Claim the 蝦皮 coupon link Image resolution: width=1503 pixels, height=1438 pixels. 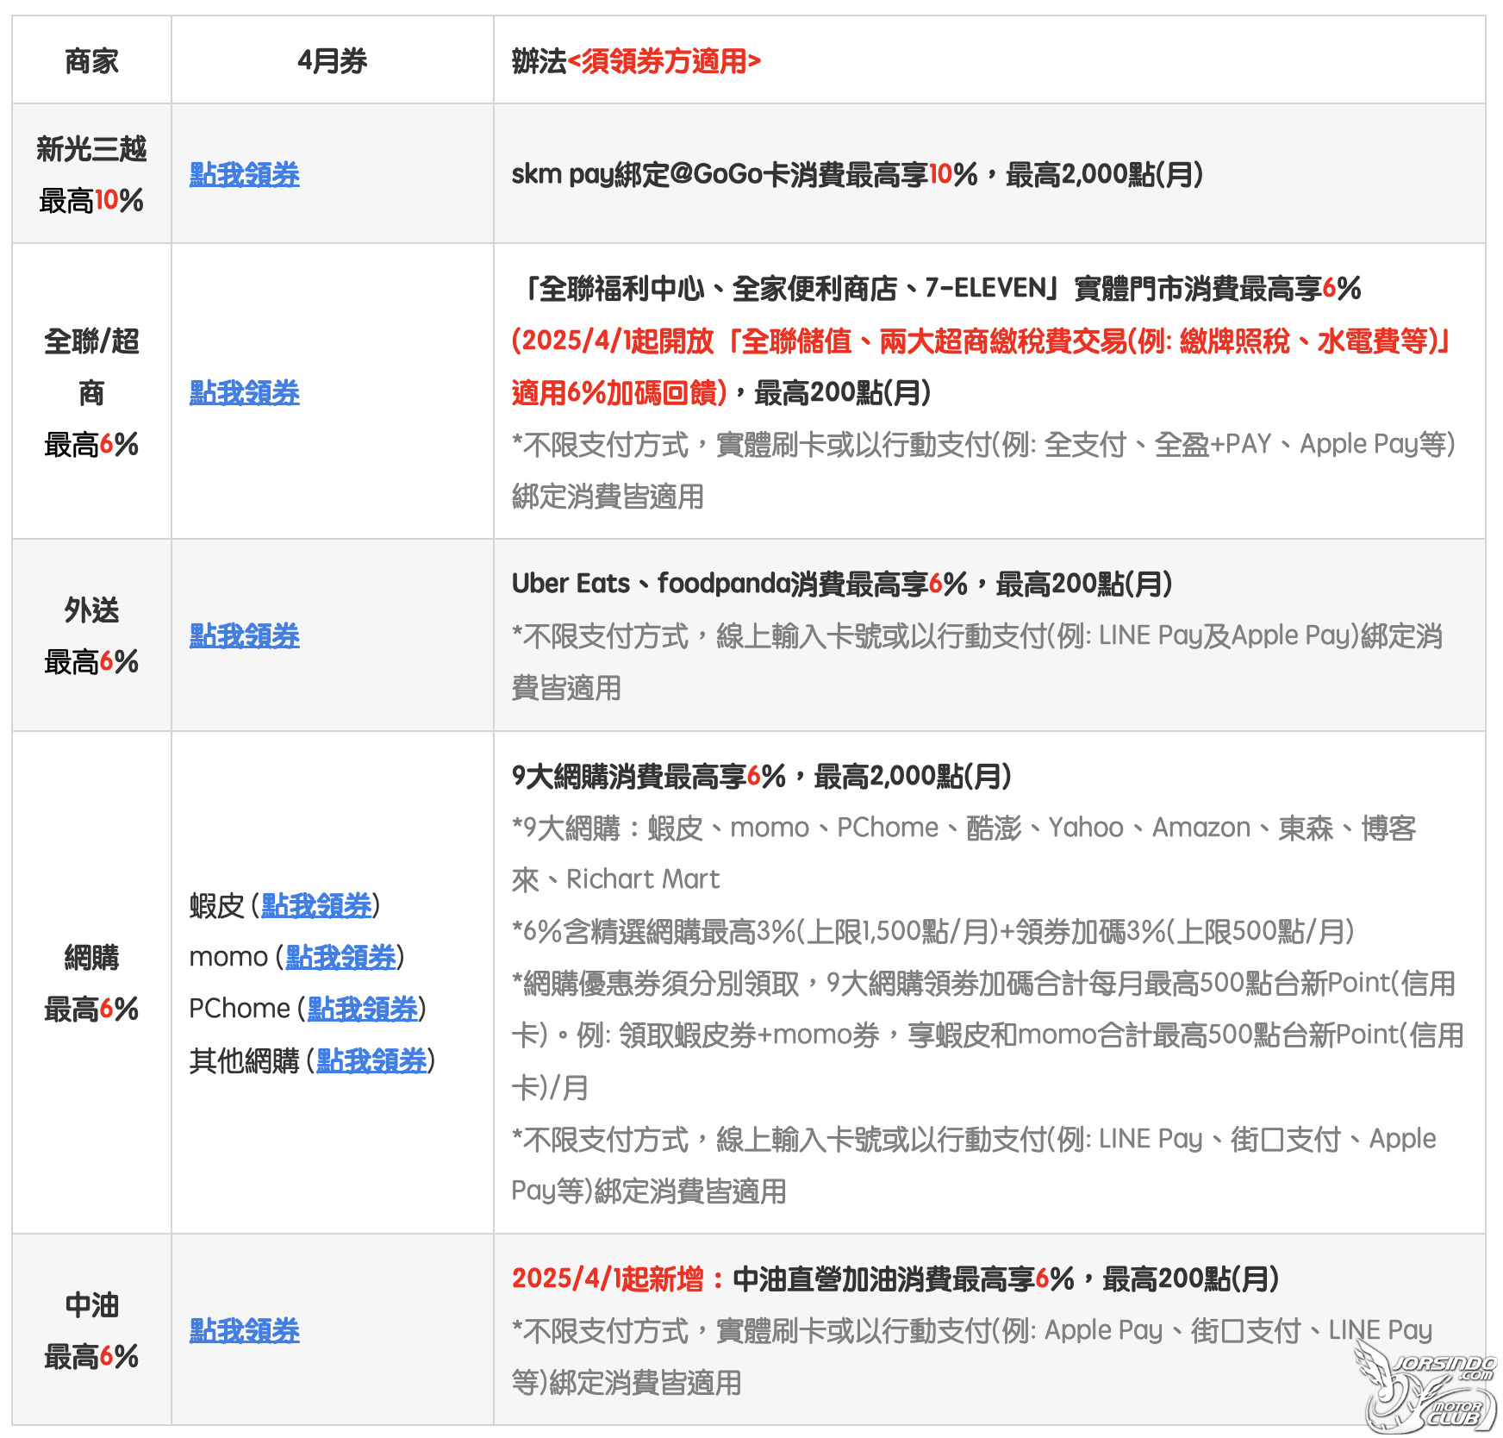316,905
